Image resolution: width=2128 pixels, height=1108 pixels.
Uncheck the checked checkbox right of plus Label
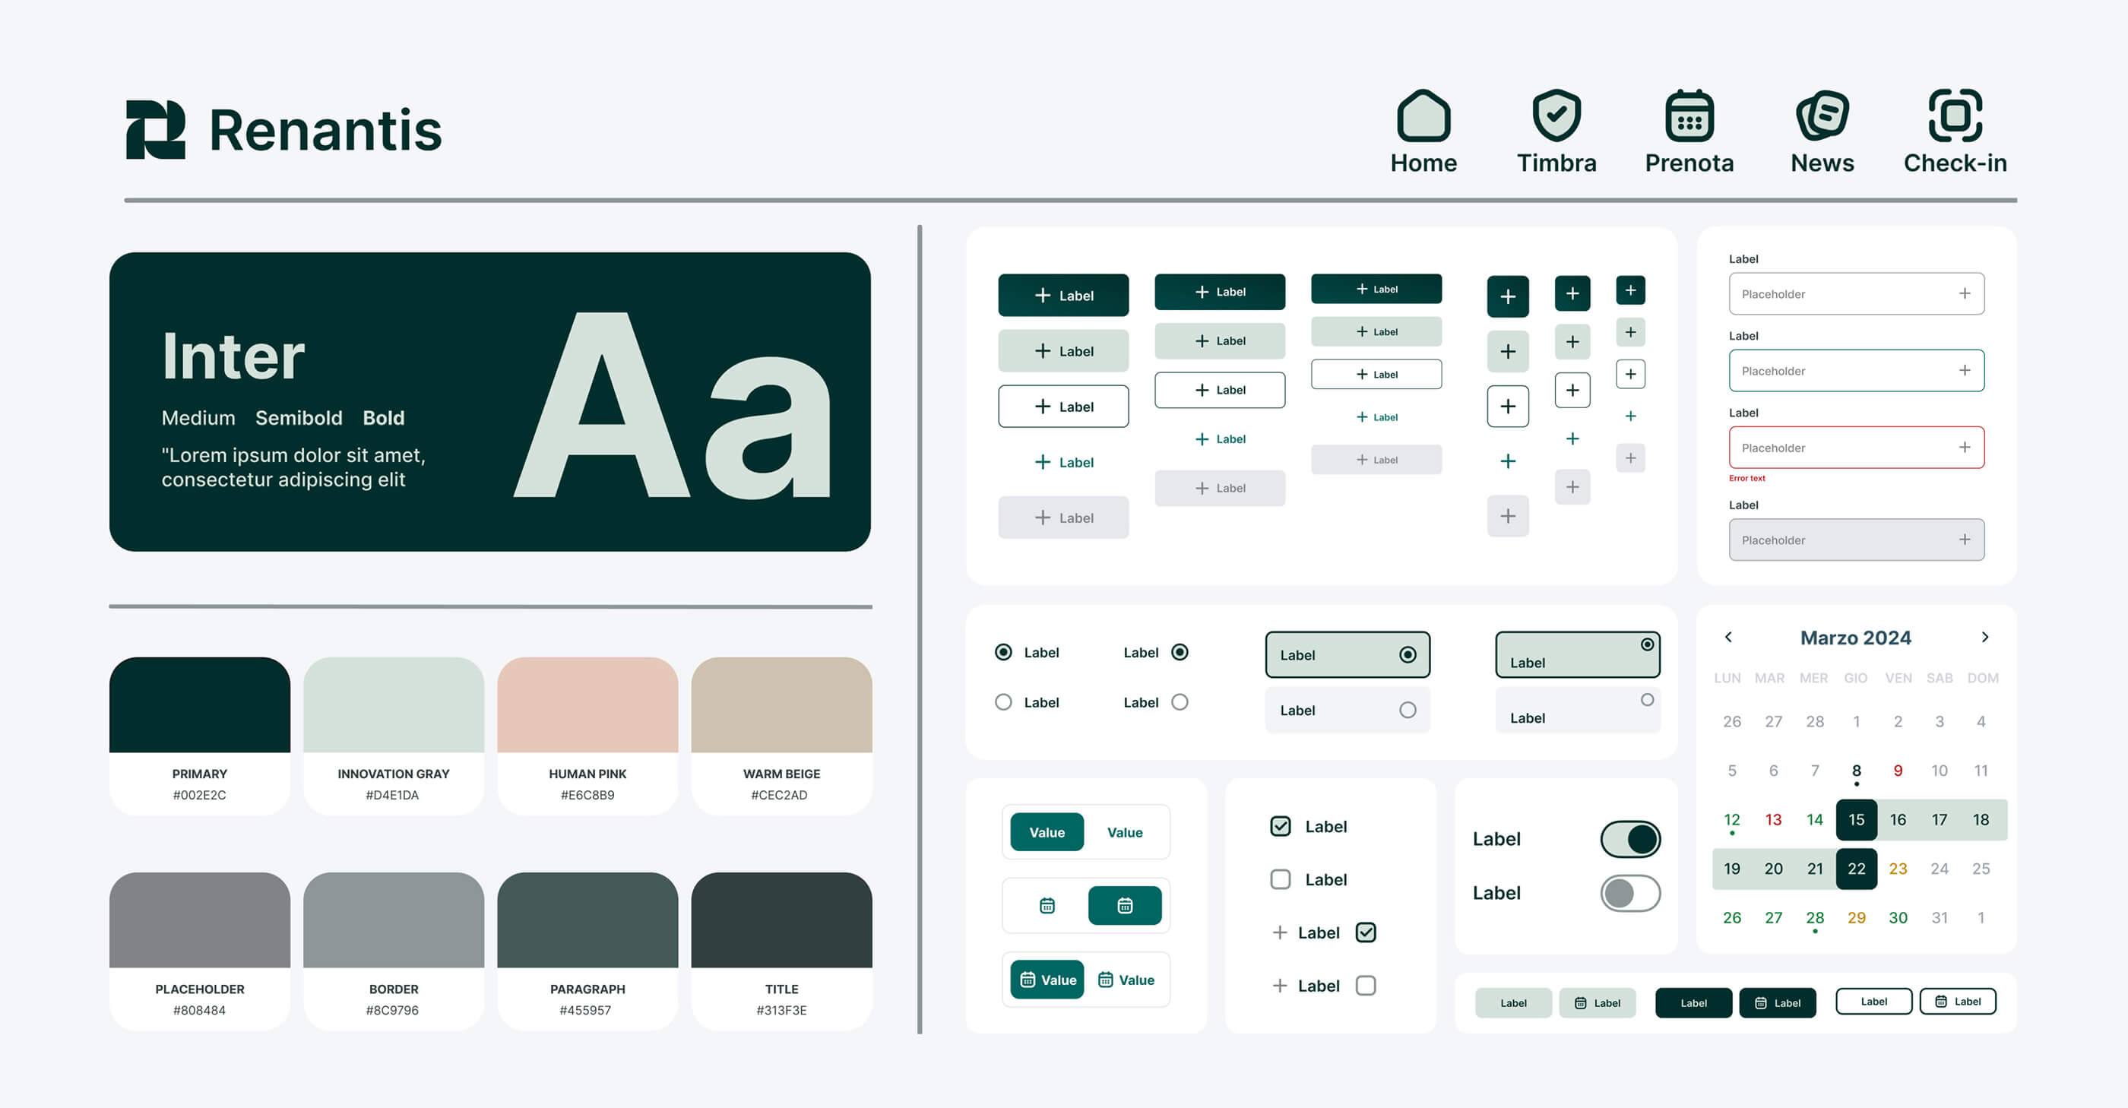pyautogui.click(x=1366, y=932)
